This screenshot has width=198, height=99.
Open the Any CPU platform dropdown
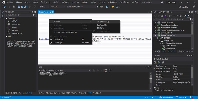[58, 7]
